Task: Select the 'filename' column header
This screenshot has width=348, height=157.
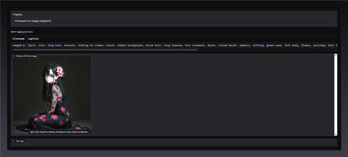Action: click(x=18, y=39)
